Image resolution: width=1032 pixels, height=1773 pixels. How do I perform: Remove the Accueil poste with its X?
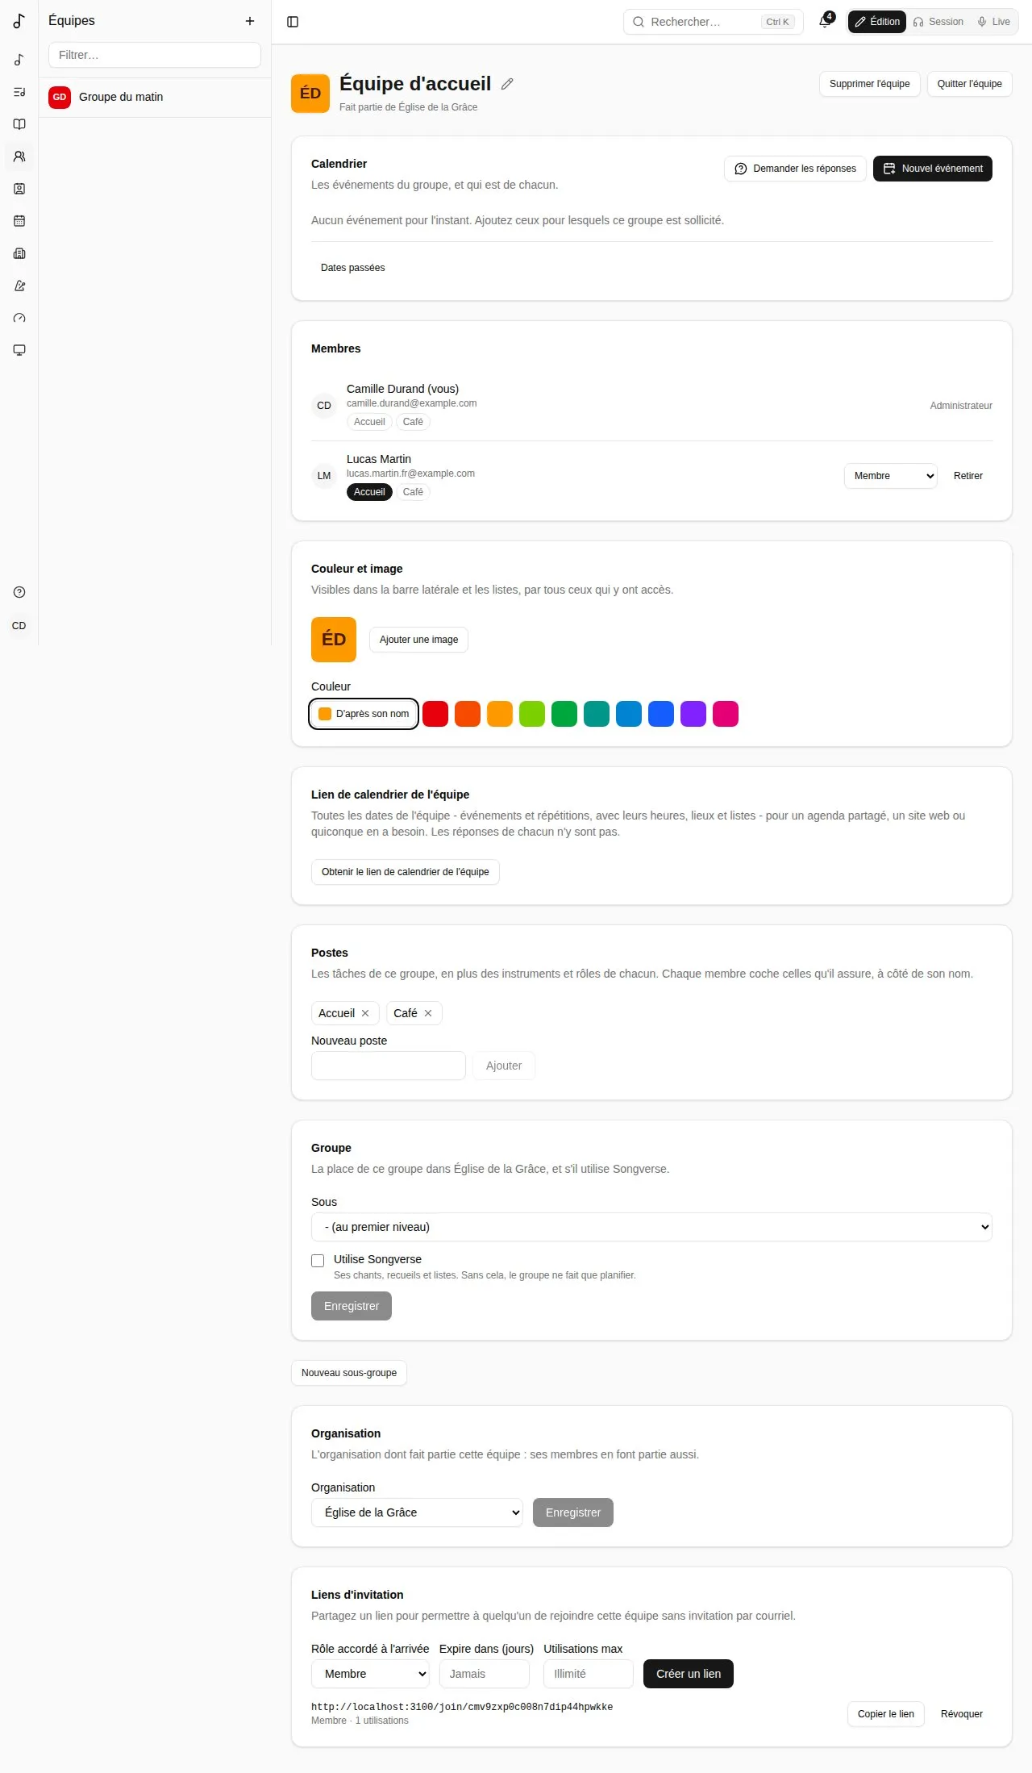[365, 1013]
